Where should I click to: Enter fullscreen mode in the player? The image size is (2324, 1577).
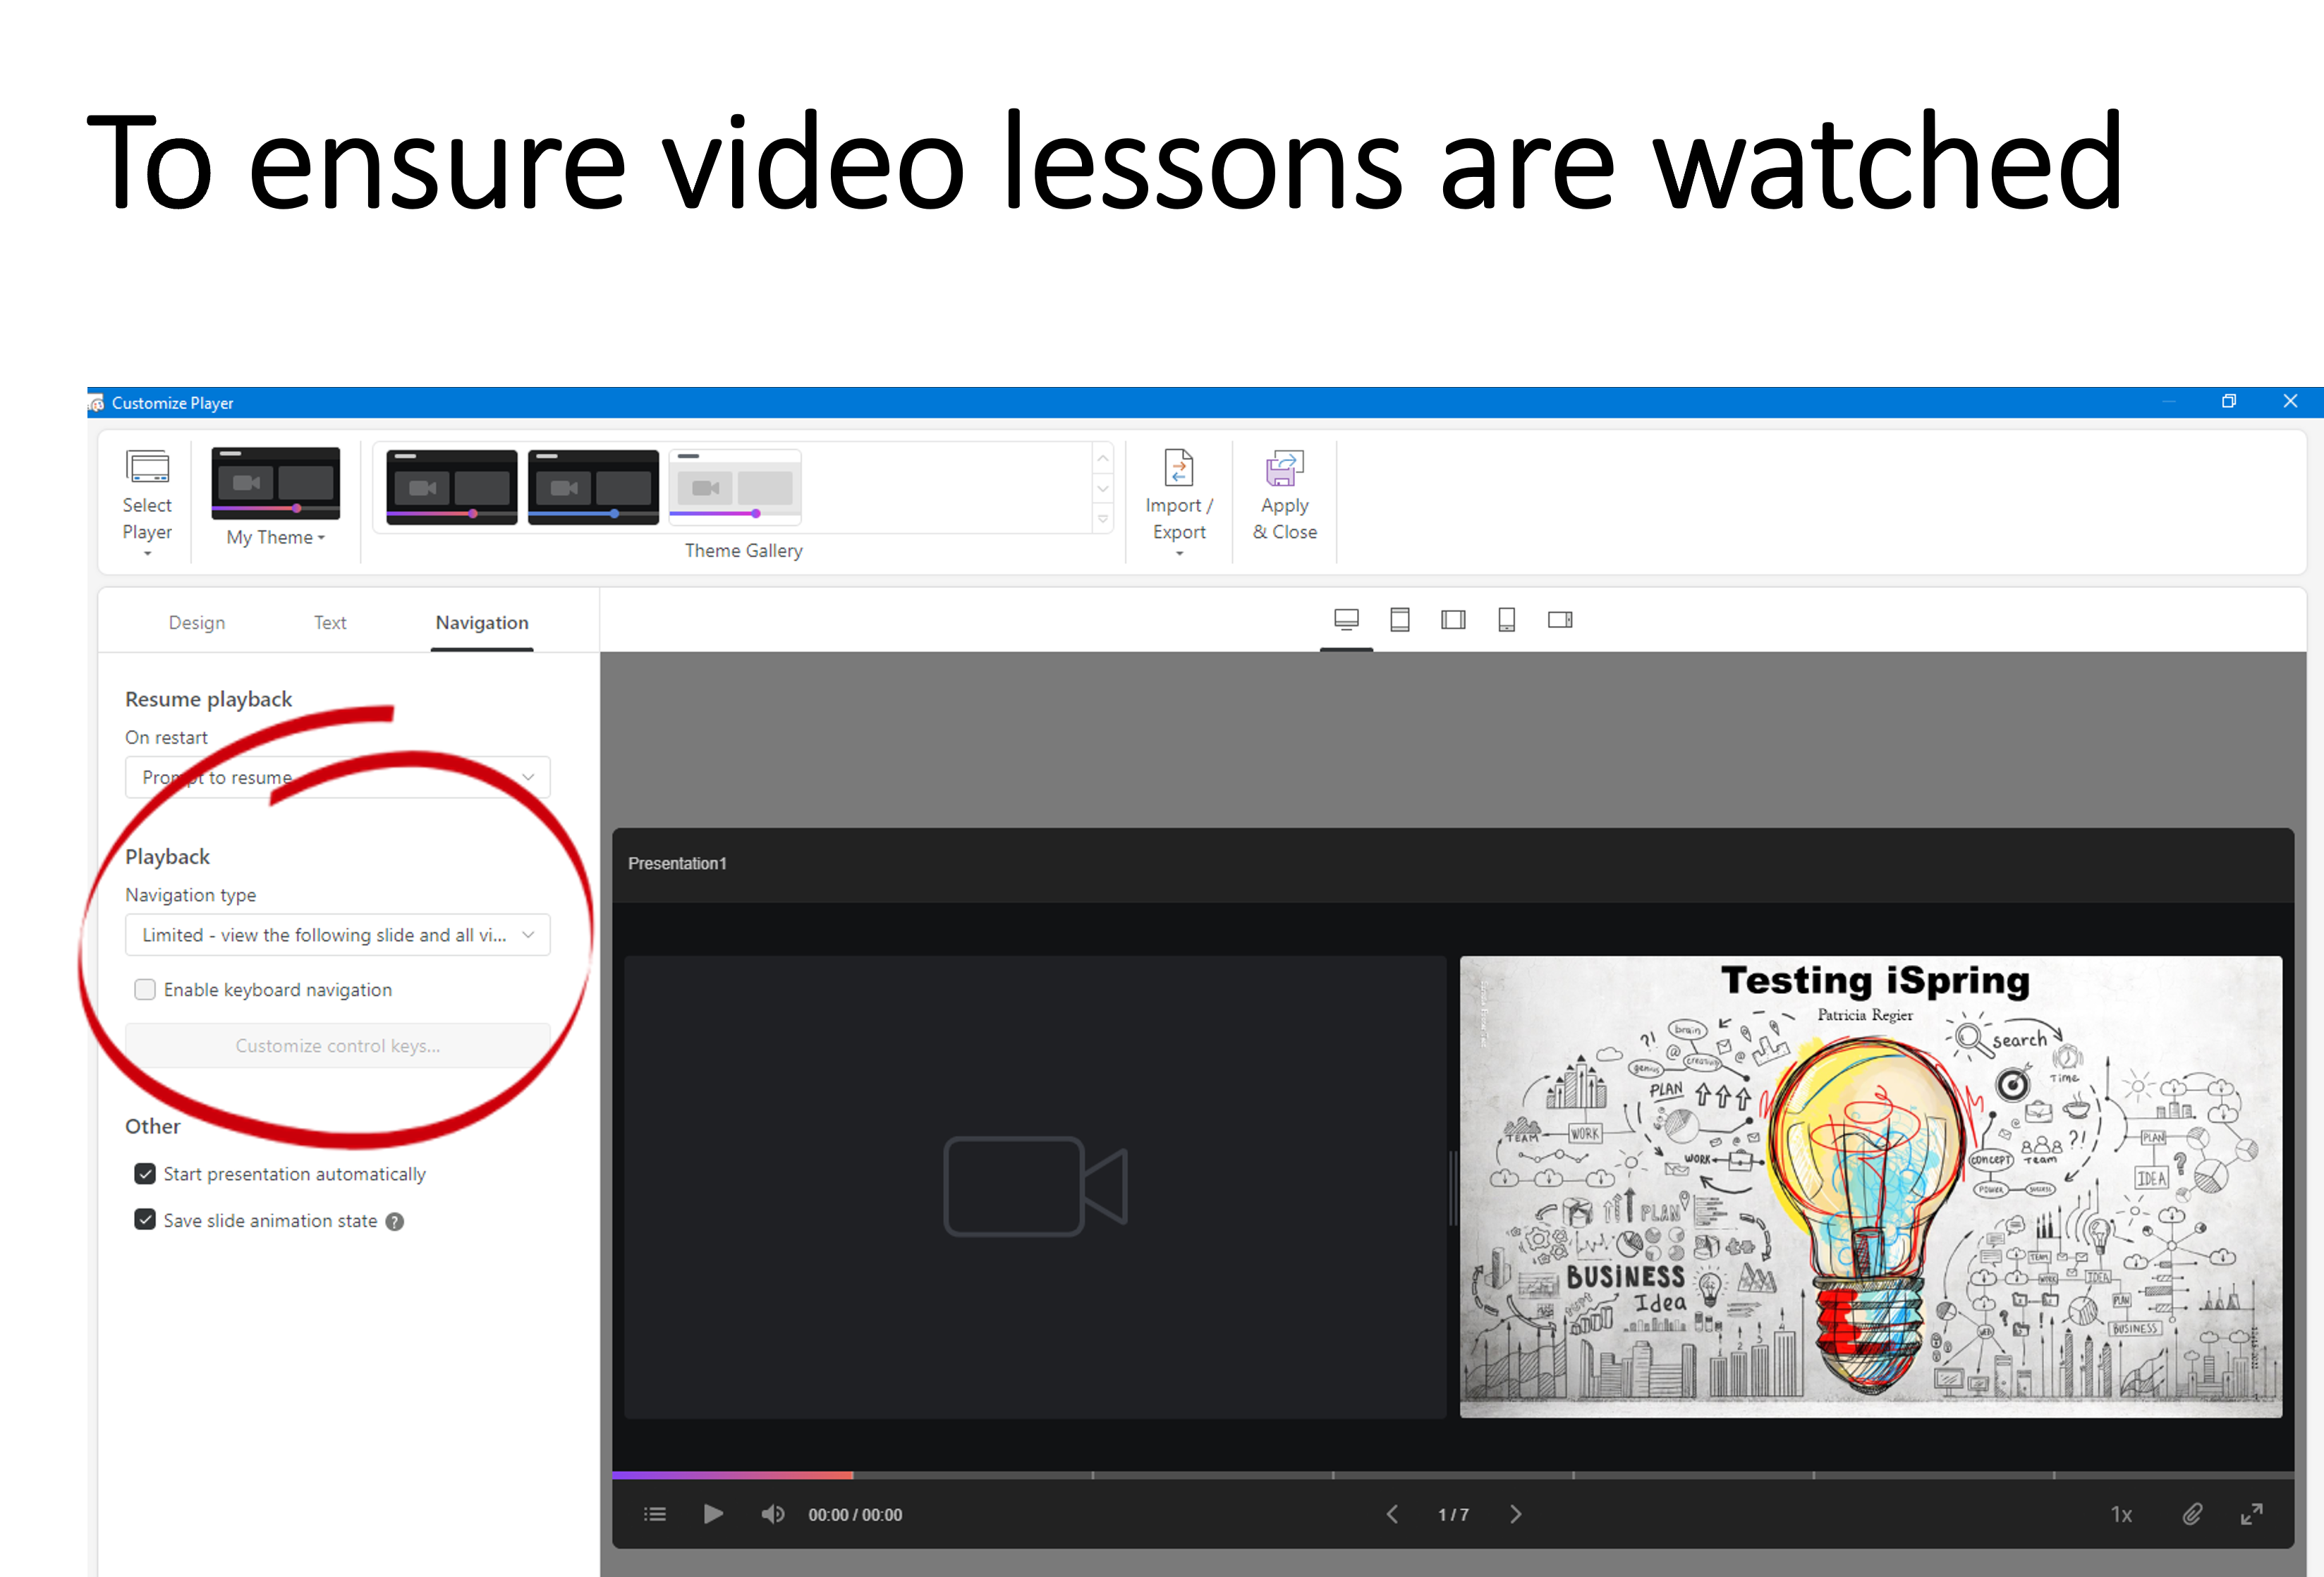click(2251, 1514)
